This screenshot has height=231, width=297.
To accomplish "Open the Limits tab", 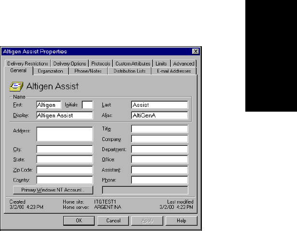I will coord(161,64).
